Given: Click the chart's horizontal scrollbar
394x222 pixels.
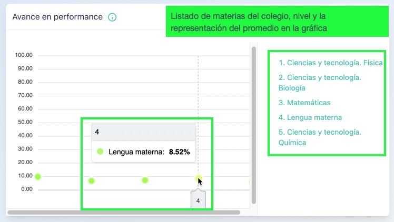Looking at the screenshot, I should [x=124, y=213].
